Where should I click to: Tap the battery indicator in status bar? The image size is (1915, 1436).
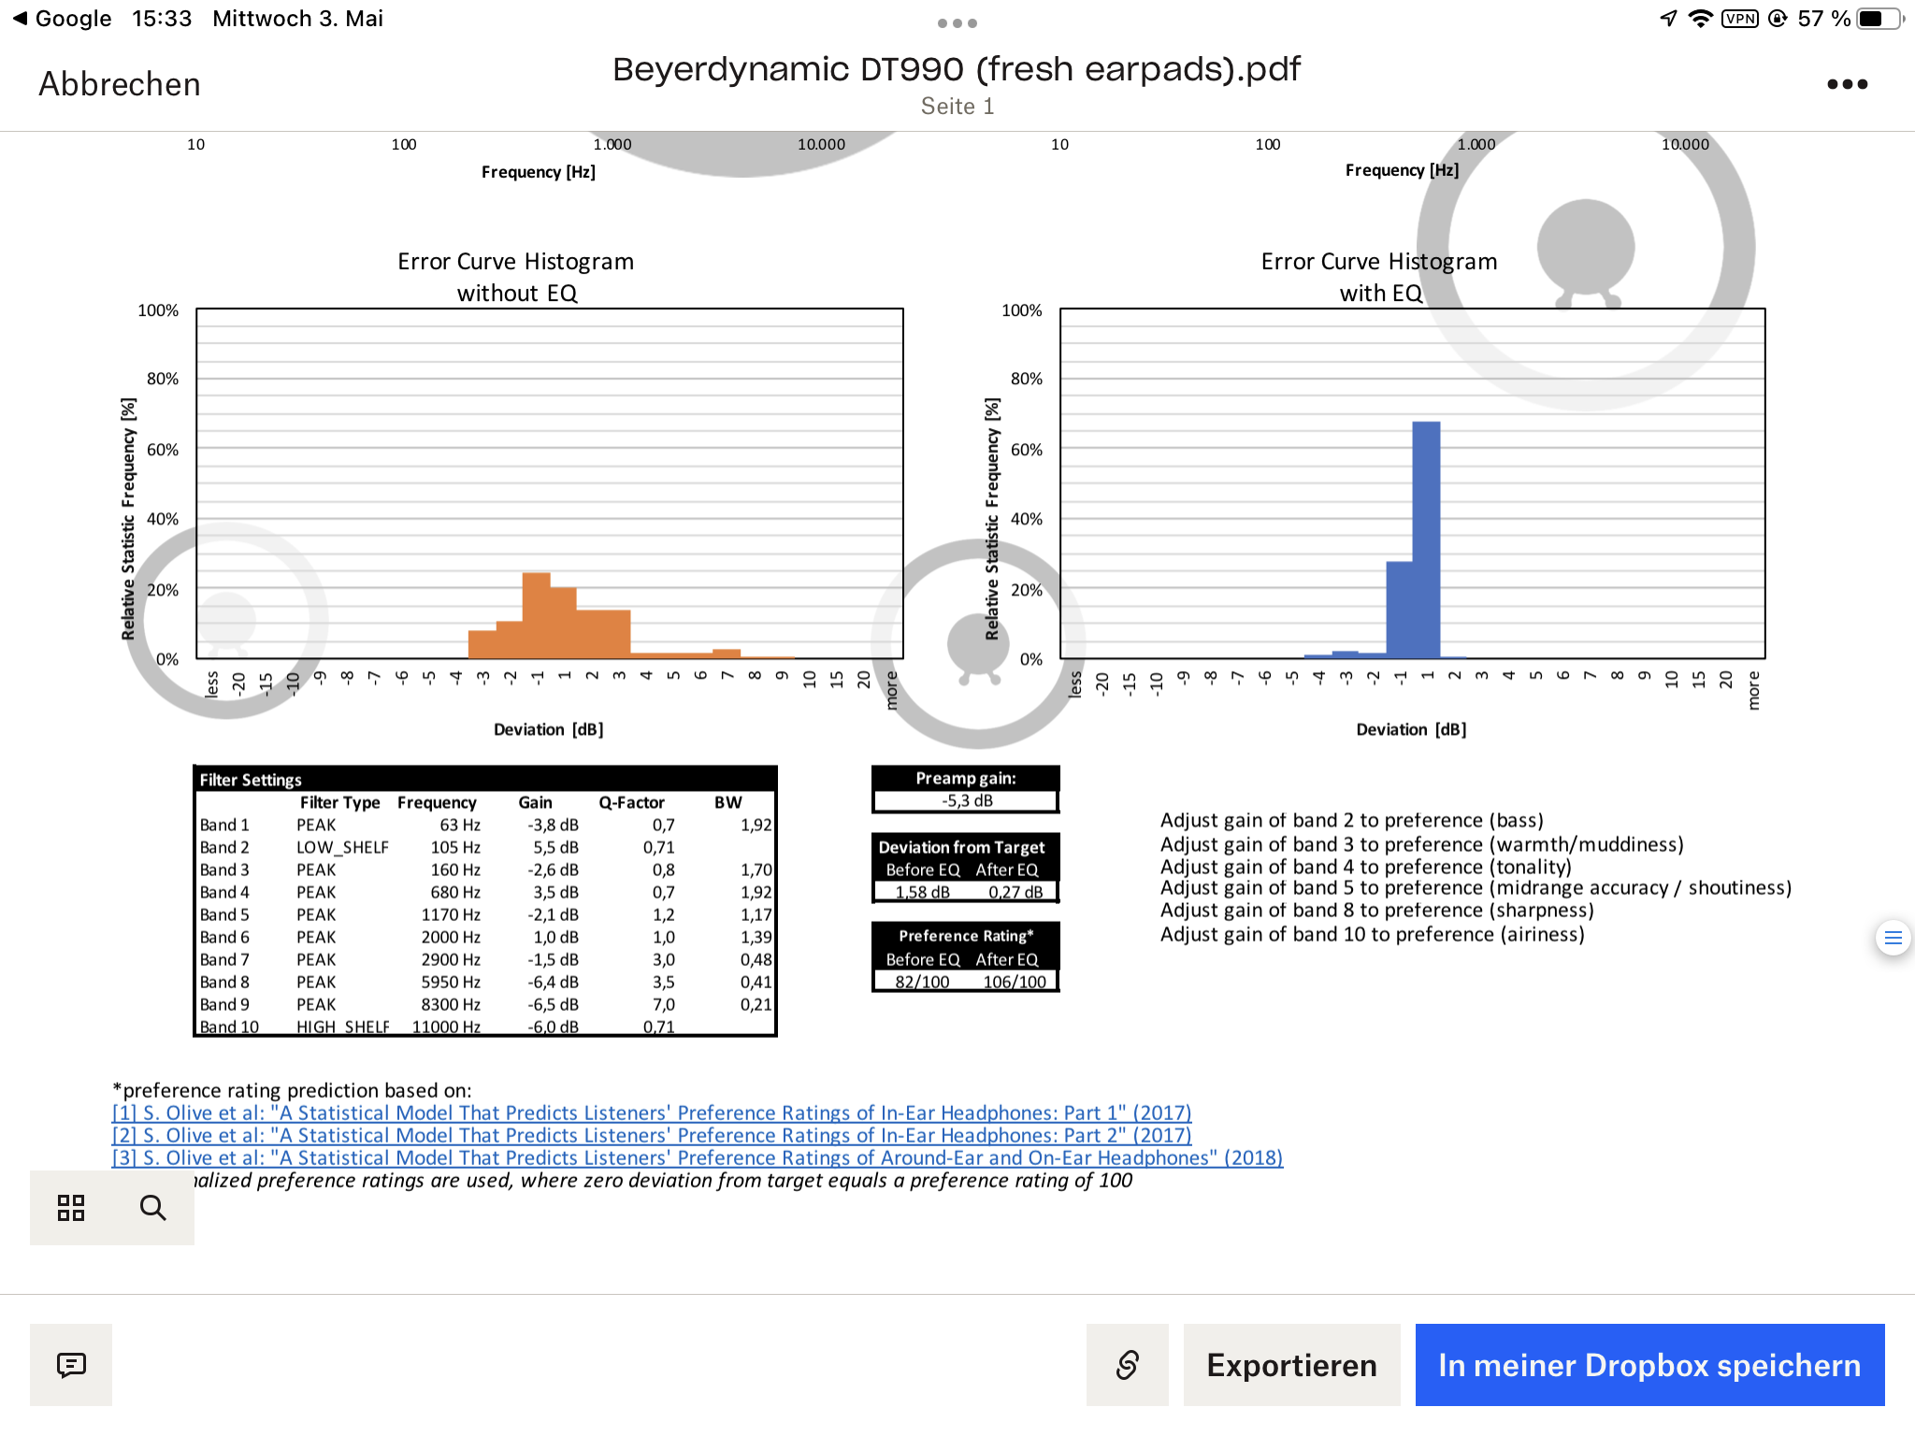pos(1879,19)
